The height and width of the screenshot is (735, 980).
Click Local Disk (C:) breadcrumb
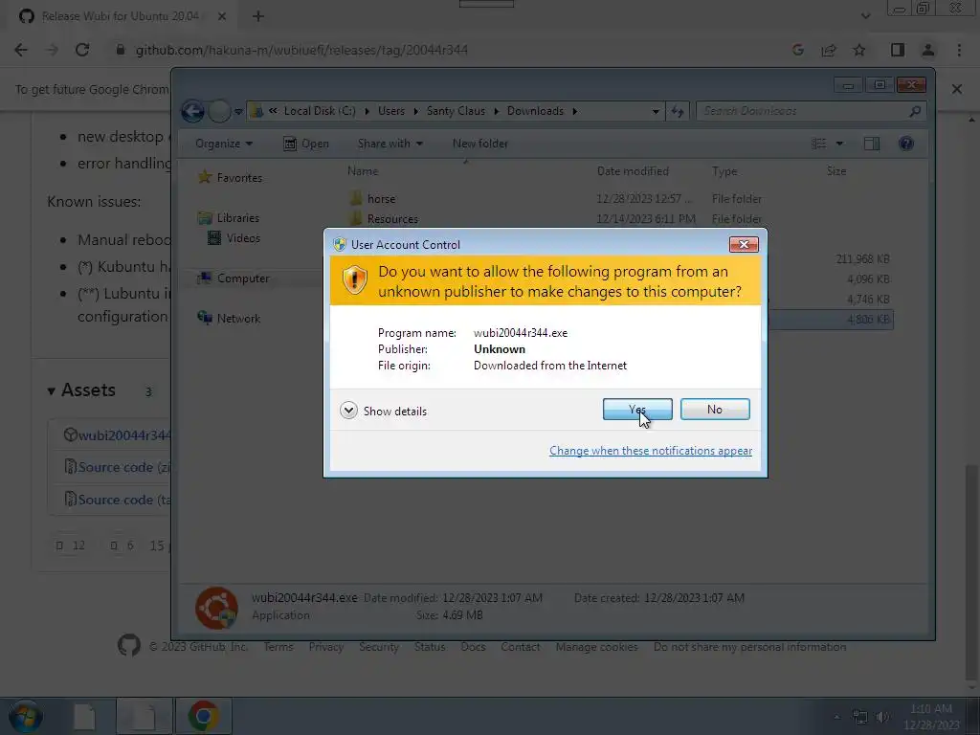(x=320, y=111)
